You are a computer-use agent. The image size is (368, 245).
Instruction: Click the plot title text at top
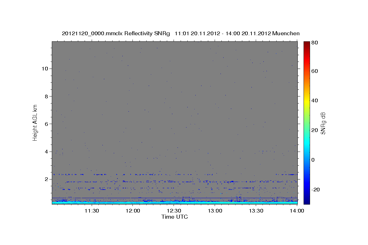coord(181,33)
